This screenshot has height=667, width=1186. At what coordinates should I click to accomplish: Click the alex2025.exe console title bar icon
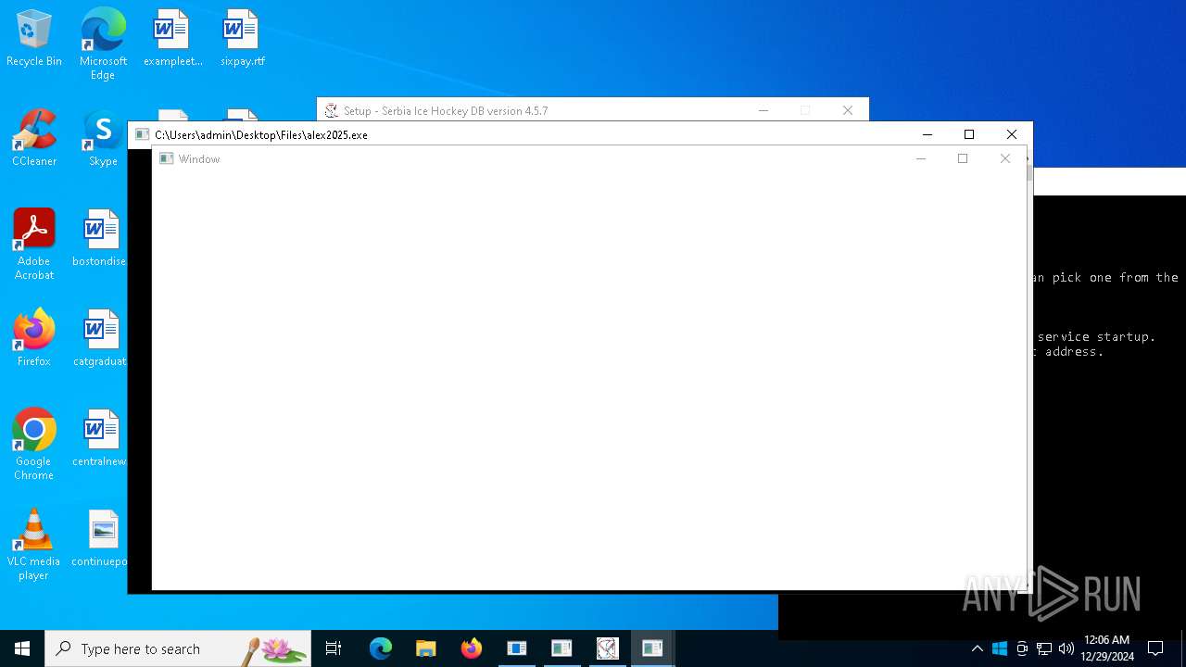click(142, 134)
